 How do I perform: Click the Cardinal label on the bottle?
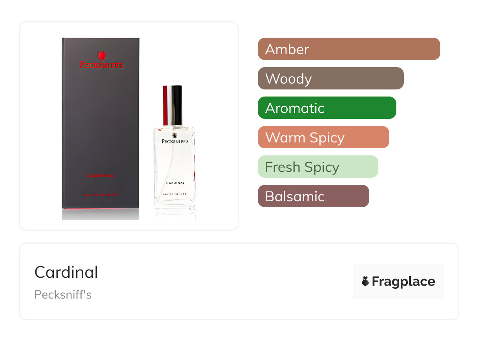coord(175,183)
